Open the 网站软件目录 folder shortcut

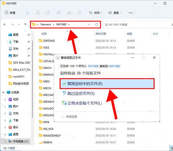point(19,84)
